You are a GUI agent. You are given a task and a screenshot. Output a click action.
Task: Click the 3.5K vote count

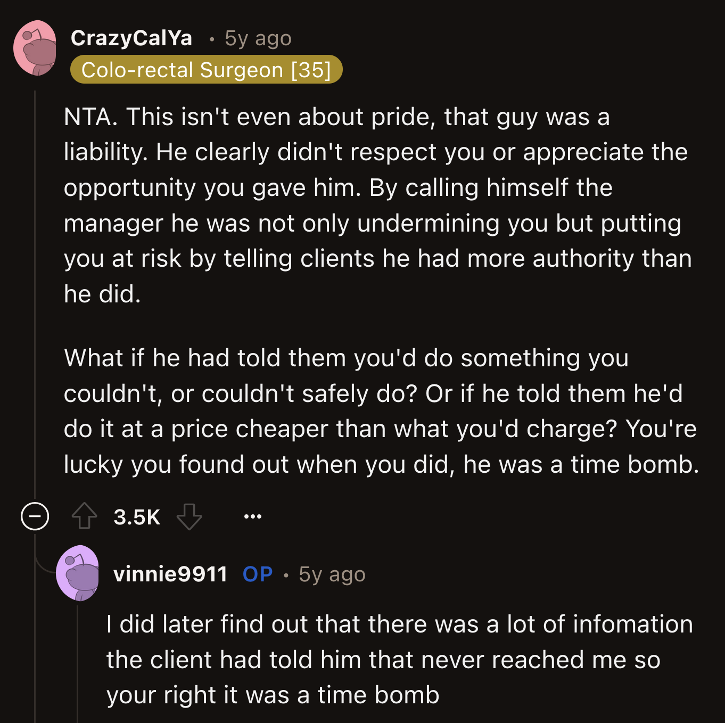[137, 515]
